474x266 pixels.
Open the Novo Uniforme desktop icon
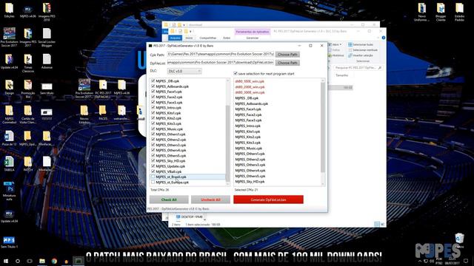[421, 12]
